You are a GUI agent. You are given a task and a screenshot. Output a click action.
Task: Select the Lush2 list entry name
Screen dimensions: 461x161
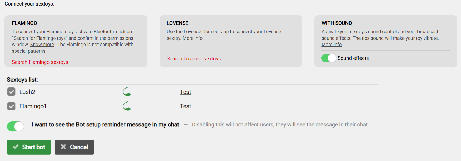[27, 92]
